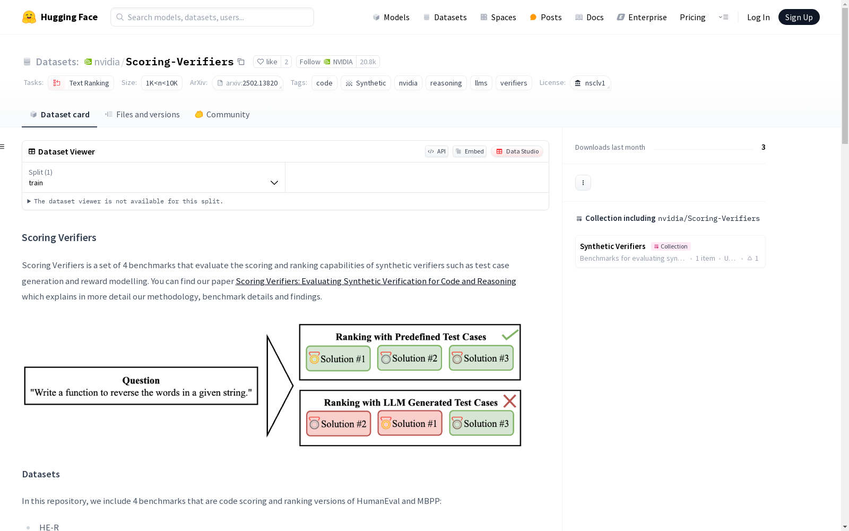This screenshot has height=531, width=849.
Task: Open the nvidia organization link
Action: (107, 62)
